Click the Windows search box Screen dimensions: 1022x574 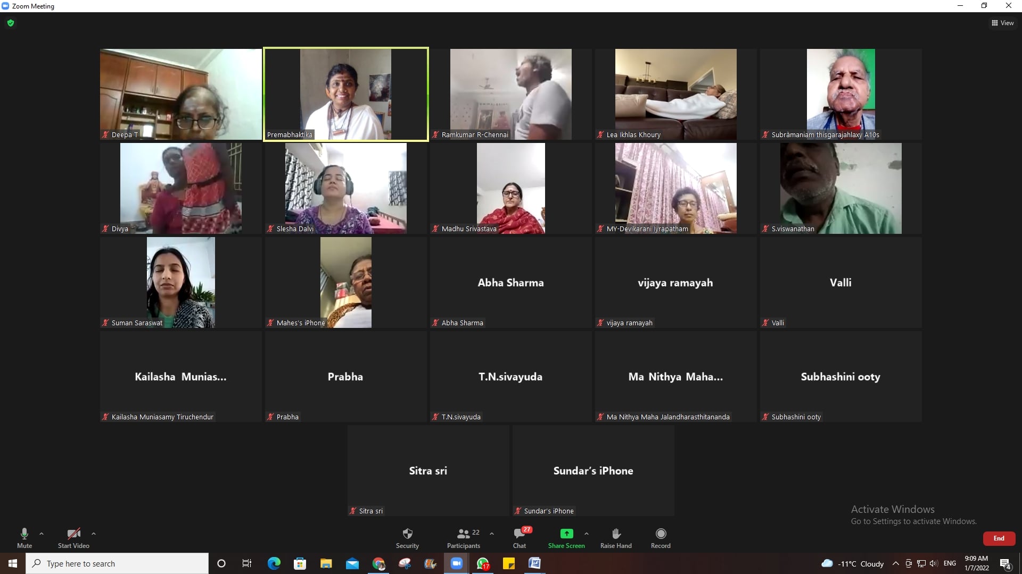click(117, 563)
